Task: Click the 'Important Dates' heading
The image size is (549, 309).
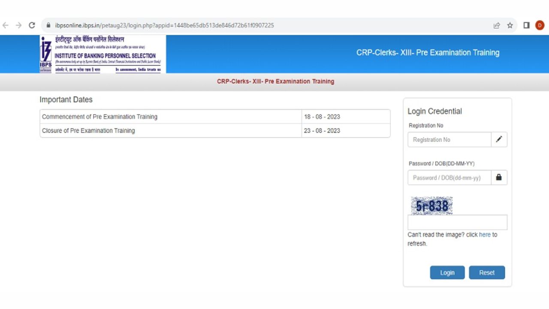Action: 66,100
